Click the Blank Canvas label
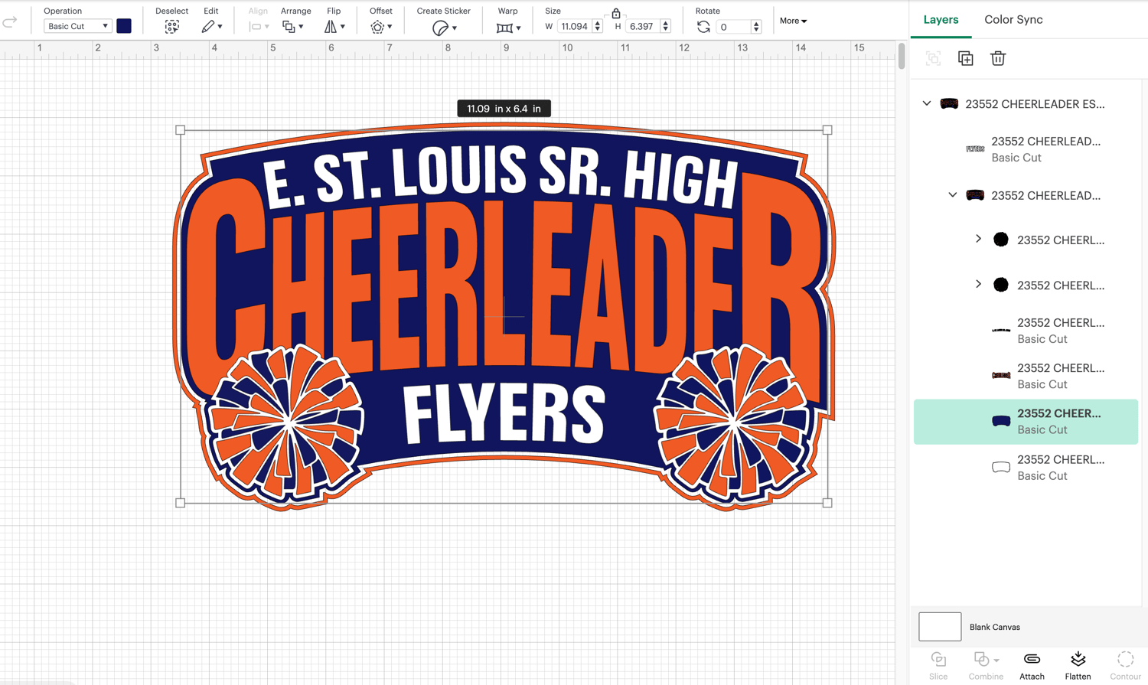 [x=995, y=627]
